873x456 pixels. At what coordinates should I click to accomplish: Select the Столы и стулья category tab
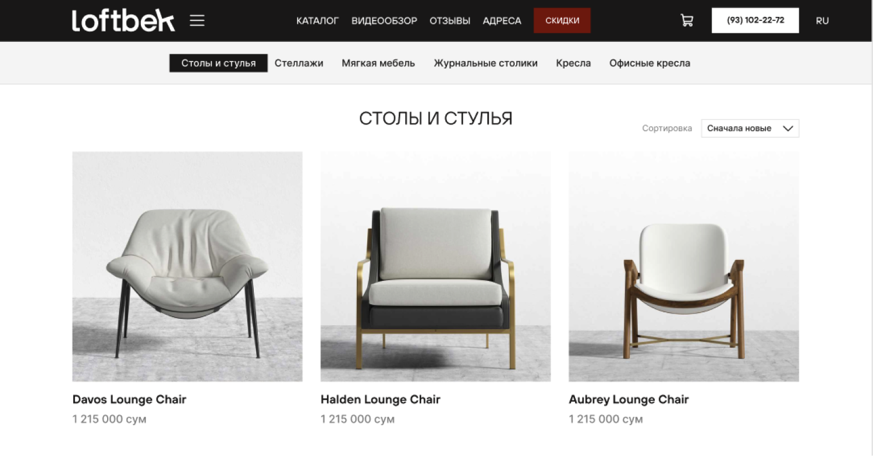click(x=218, y=63)
